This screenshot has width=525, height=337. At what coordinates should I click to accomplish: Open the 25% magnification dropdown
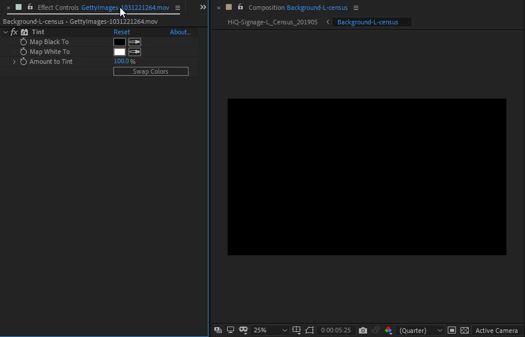[x=270, y=330]
